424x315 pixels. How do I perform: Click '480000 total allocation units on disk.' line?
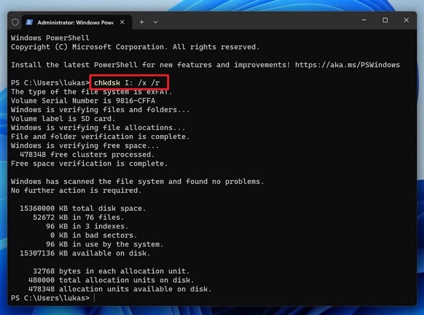tap(111, 280)
